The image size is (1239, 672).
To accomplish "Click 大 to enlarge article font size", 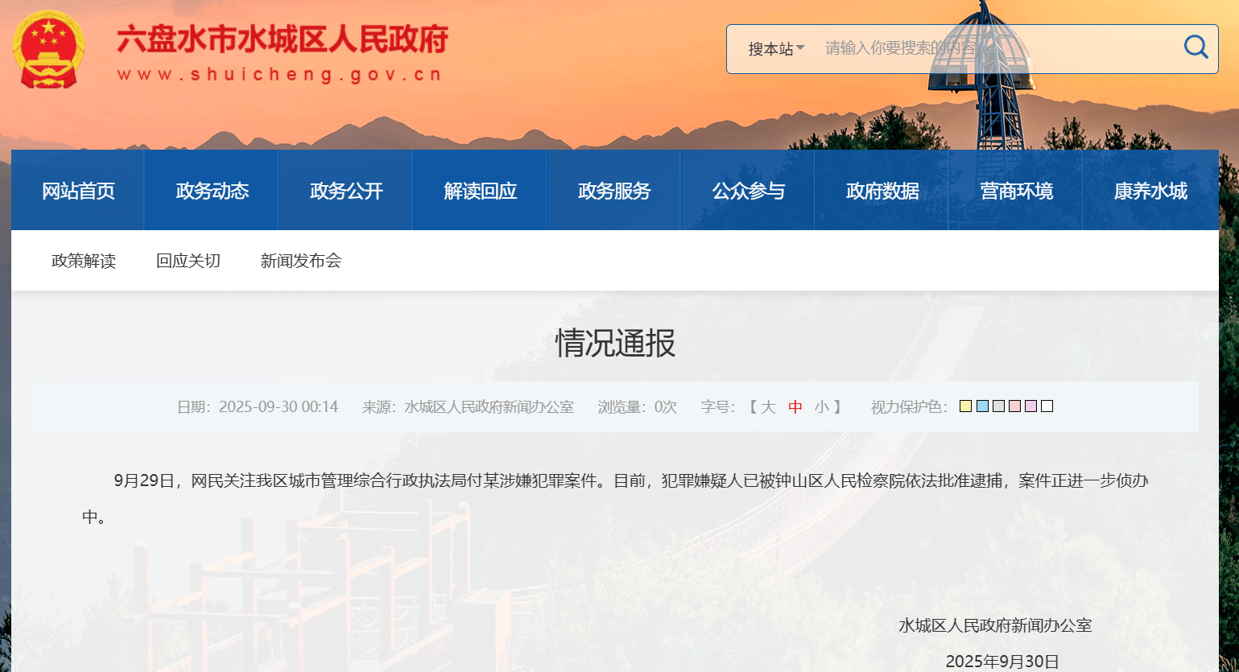I will [768, 406].
